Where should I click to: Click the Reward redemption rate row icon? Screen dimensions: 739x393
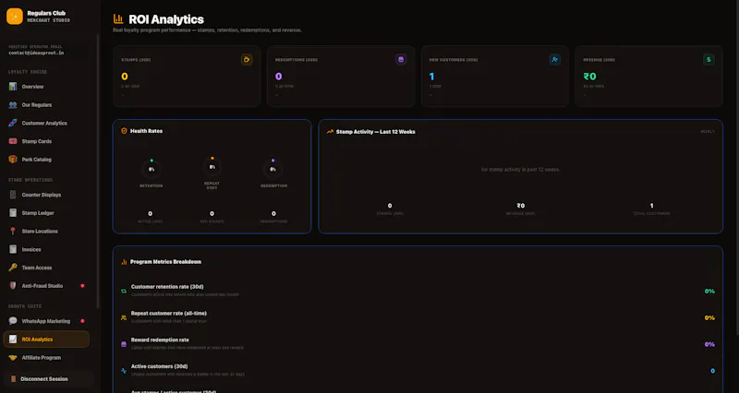124,344
